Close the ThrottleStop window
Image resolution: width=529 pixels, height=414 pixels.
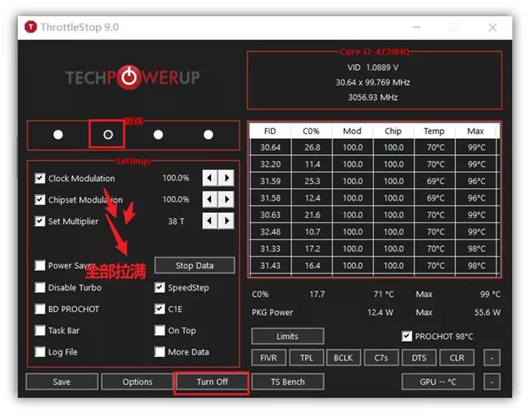tap(492, 28)
